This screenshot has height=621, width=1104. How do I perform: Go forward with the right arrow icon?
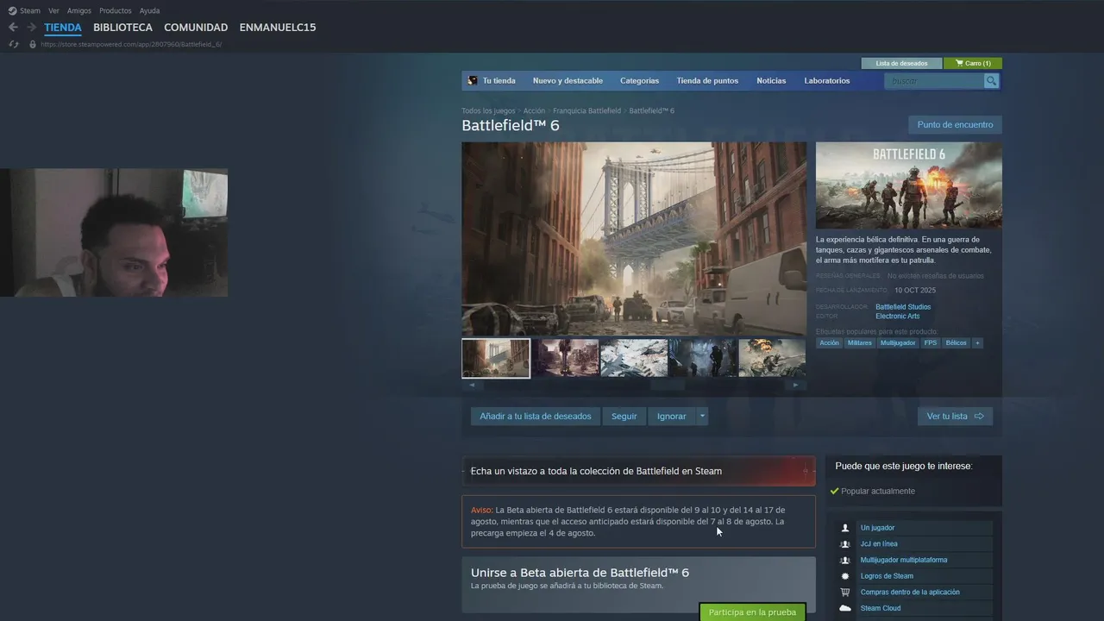[x=32, y=28]
